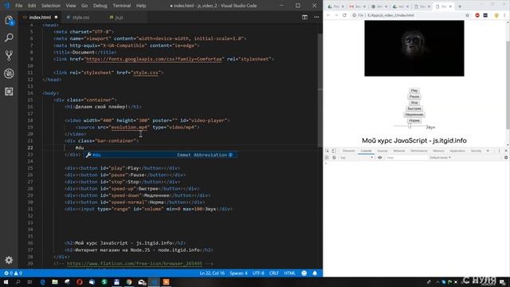Screen dimensions: 510x287
Task: Open the Source Control view
Action: pos(9,56)
